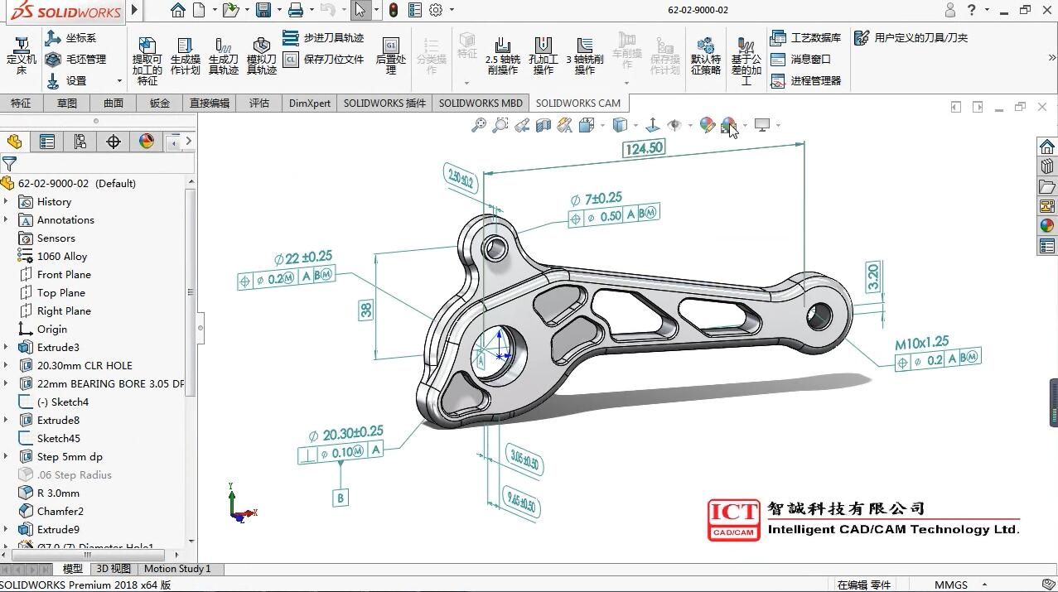Viewport: 1058px width, 592px height.
Task: Select the 1060 Alloy material item
Action: click(x=62, y=257)
